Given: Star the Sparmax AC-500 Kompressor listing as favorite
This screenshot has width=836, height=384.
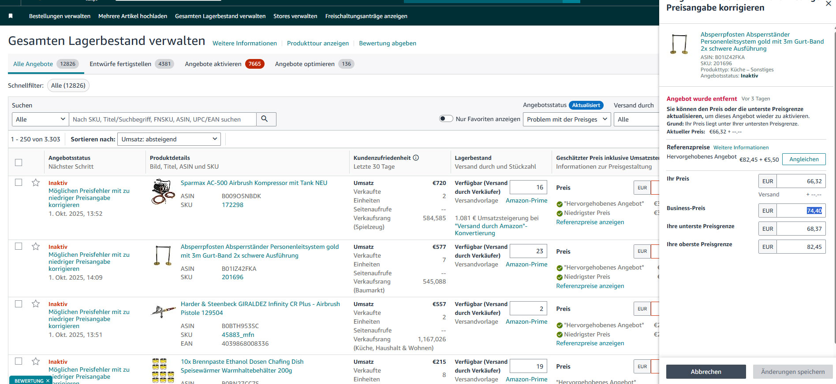Looking at the screenshot, I should coord(36,183).
